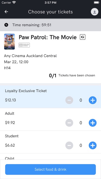The height and width of the screenshot is (179, 101).
Task: Tap the partially visible Child ticket row
Action: pos(50,157)
